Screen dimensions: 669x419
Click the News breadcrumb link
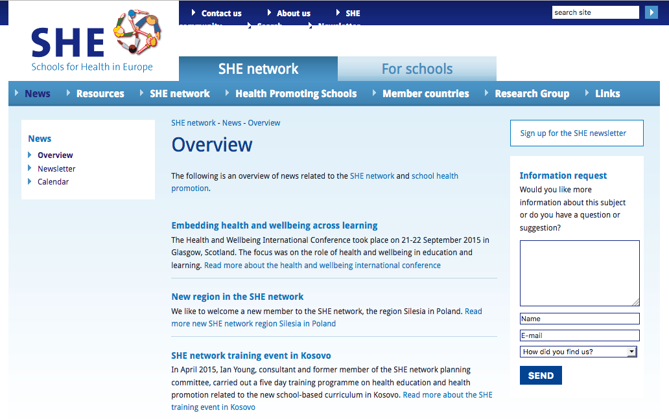click(x=231, y=123)
